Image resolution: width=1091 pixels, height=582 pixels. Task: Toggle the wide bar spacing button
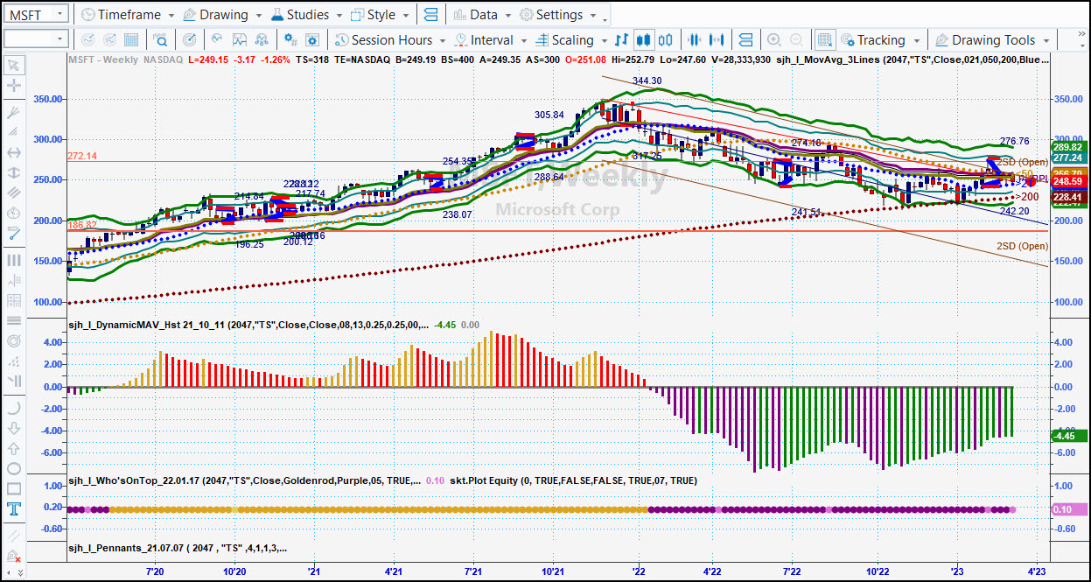pos(717,39)
